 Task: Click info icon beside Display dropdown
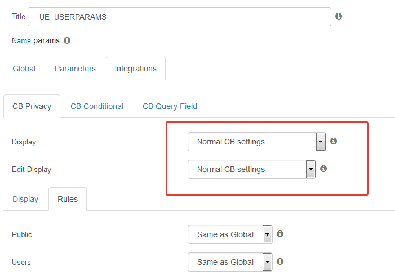click(334, 141)
